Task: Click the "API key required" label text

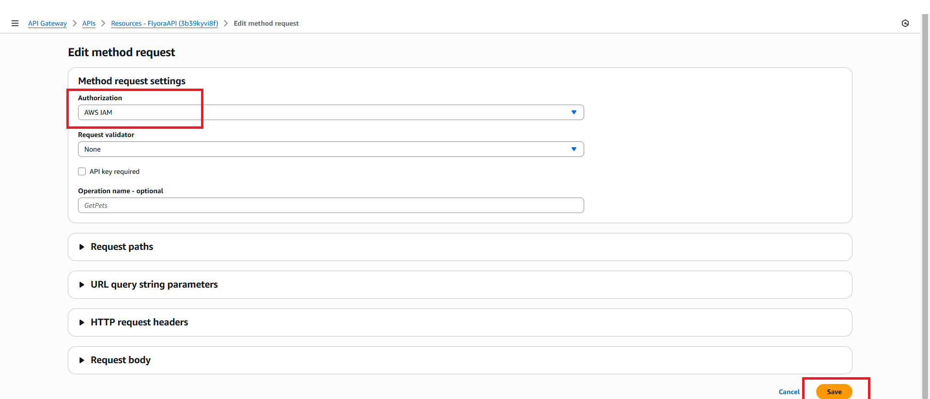Action: (x=114, y=171)
